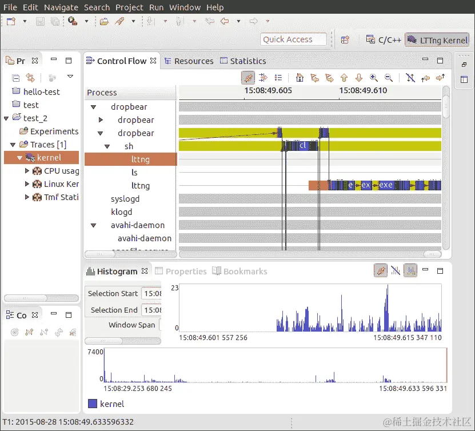
Task: Click the debug/profile launch icon in main toolbar
Action: [73, 21]
